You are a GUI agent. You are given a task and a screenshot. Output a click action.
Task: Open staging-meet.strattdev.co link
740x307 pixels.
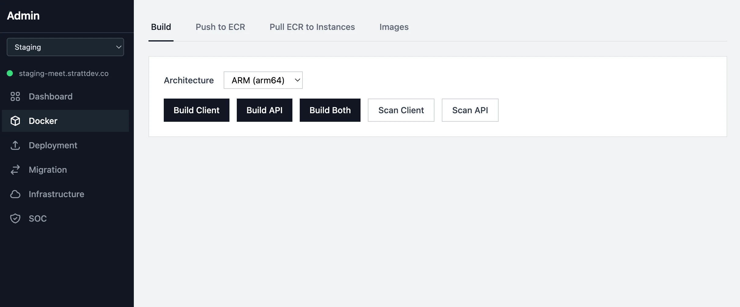click(x=64, y=73)
